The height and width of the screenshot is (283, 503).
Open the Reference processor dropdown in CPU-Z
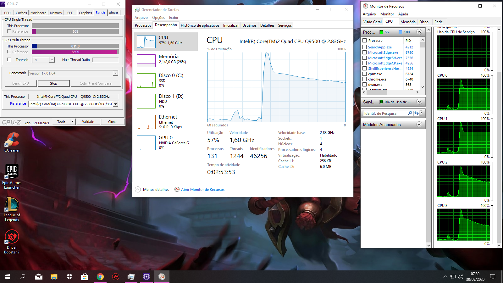tap(115, 104)
